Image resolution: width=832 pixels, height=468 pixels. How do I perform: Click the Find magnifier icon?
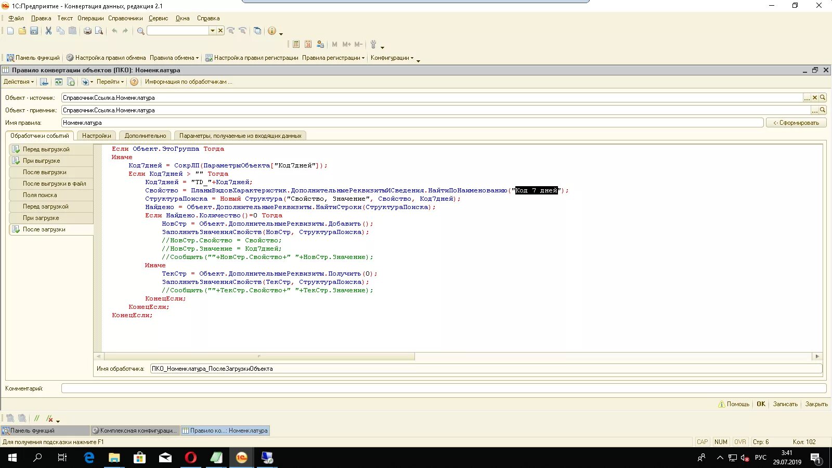click(140, 31)
